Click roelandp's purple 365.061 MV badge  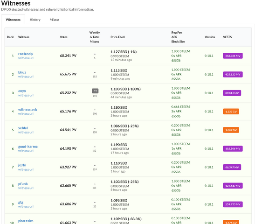click(x=233, y=56)
